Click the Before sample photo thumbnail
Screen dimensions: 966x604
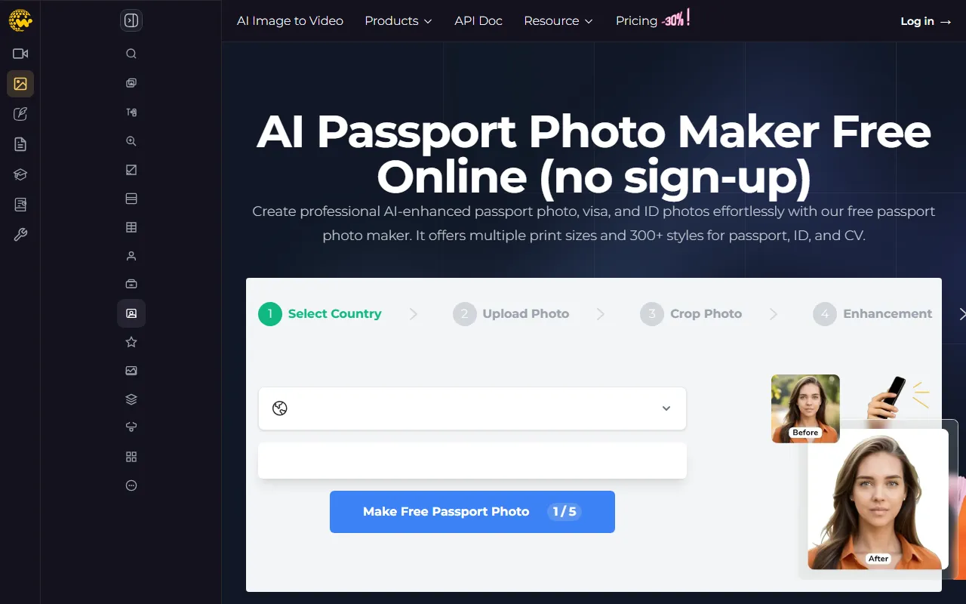click(x=805, y=408)
